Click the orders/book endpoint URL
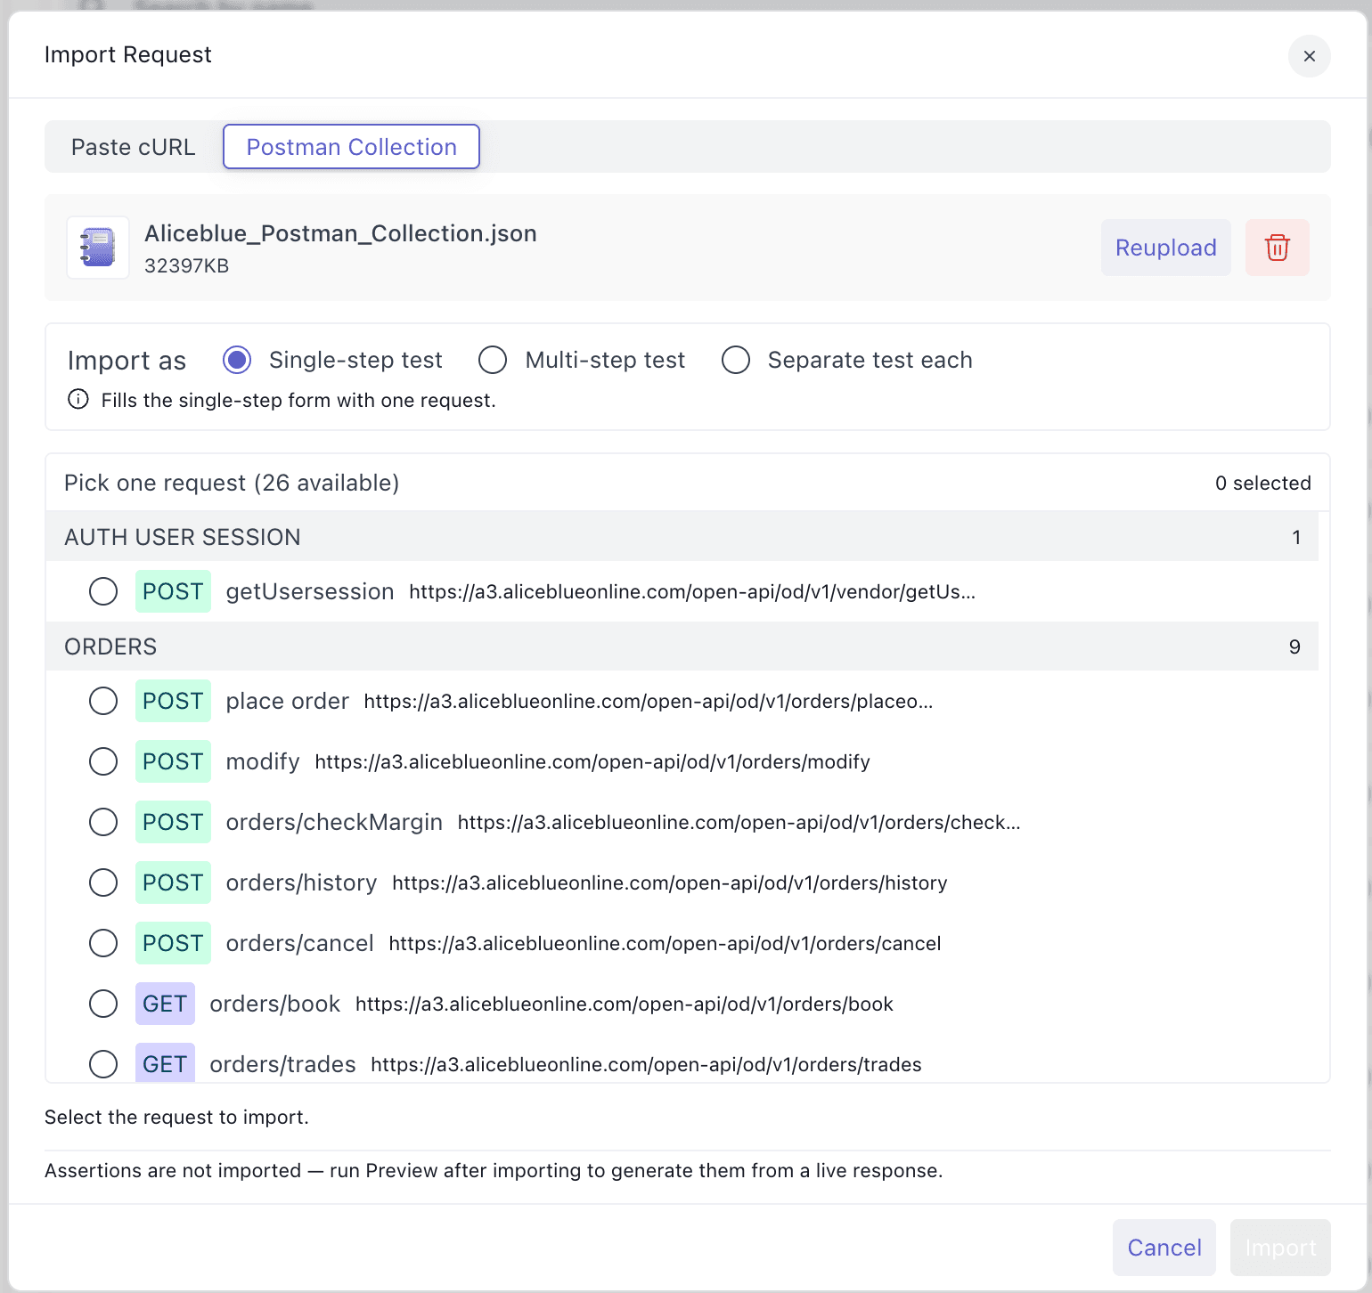1372x1293 pixels. tap(625, 1004)
